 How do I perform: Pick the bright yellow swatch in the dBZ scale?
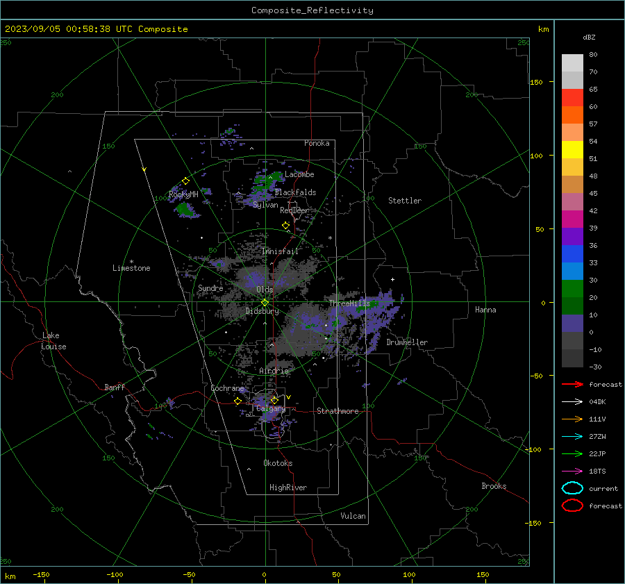[572, 149]
